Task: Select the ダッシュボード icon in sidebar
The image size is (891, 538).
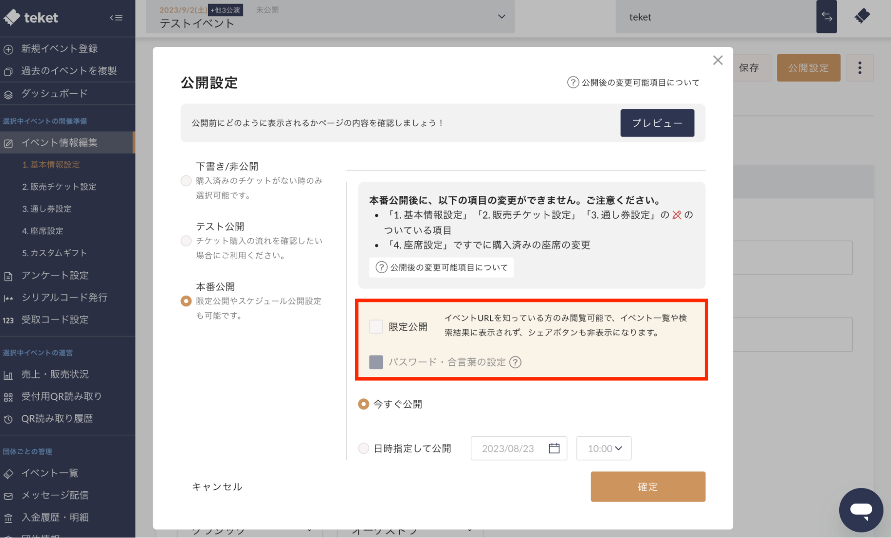Action: [8, 94]
